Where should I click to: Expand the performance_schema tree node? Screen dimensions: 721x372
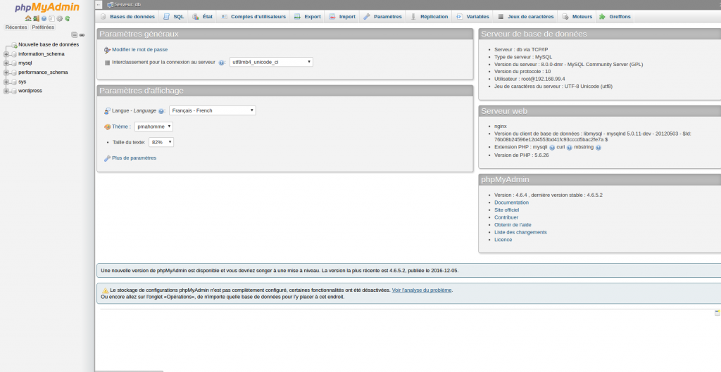[6, 72]
